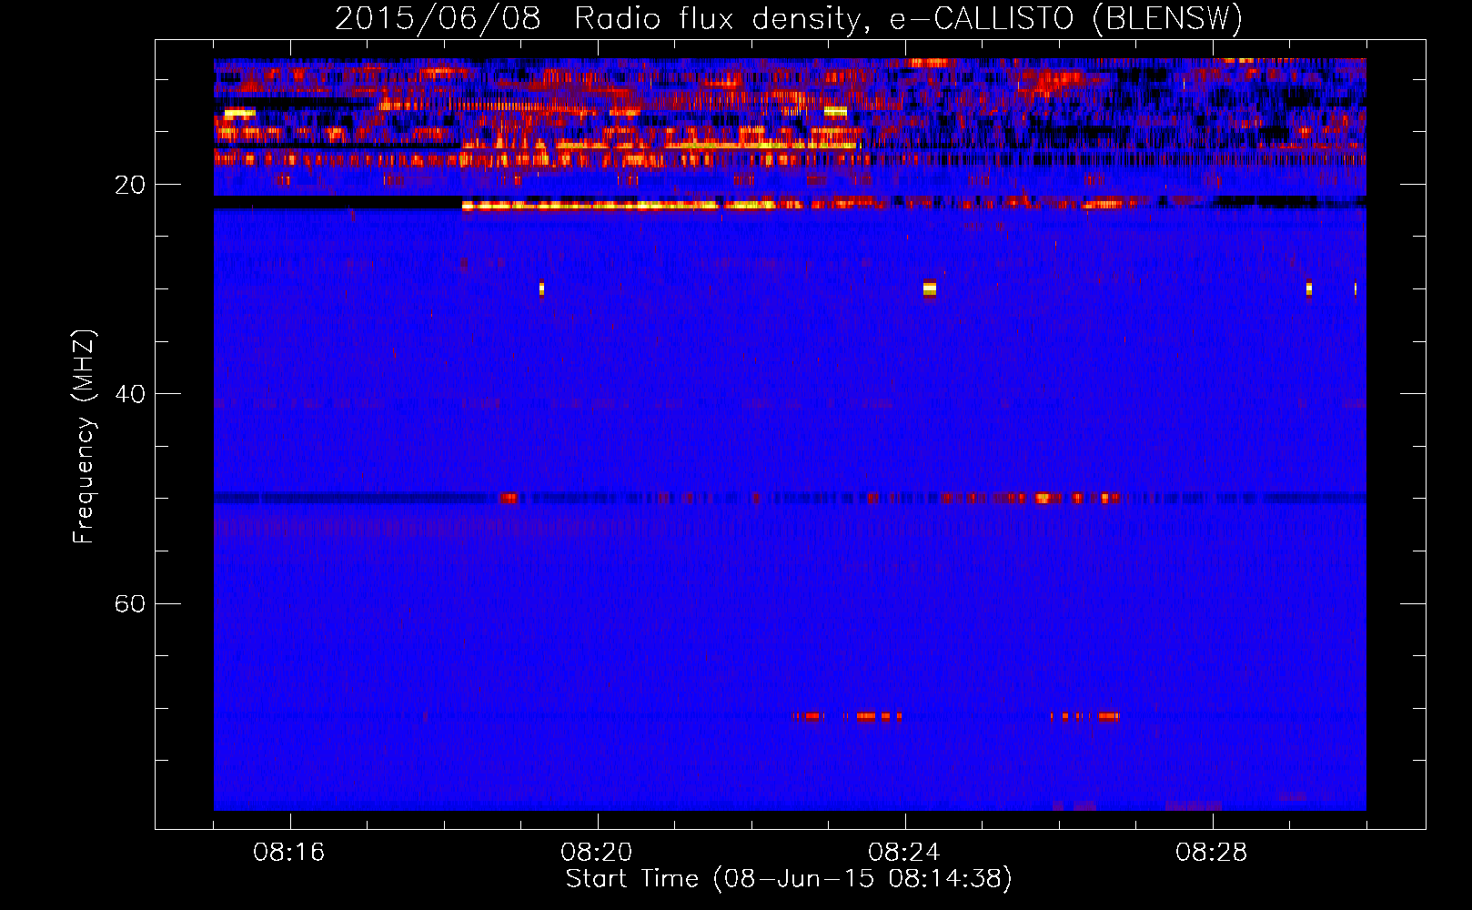
Task: Click the bright burst near 30 MHz at 08:24
Action: tap(929, 289)
